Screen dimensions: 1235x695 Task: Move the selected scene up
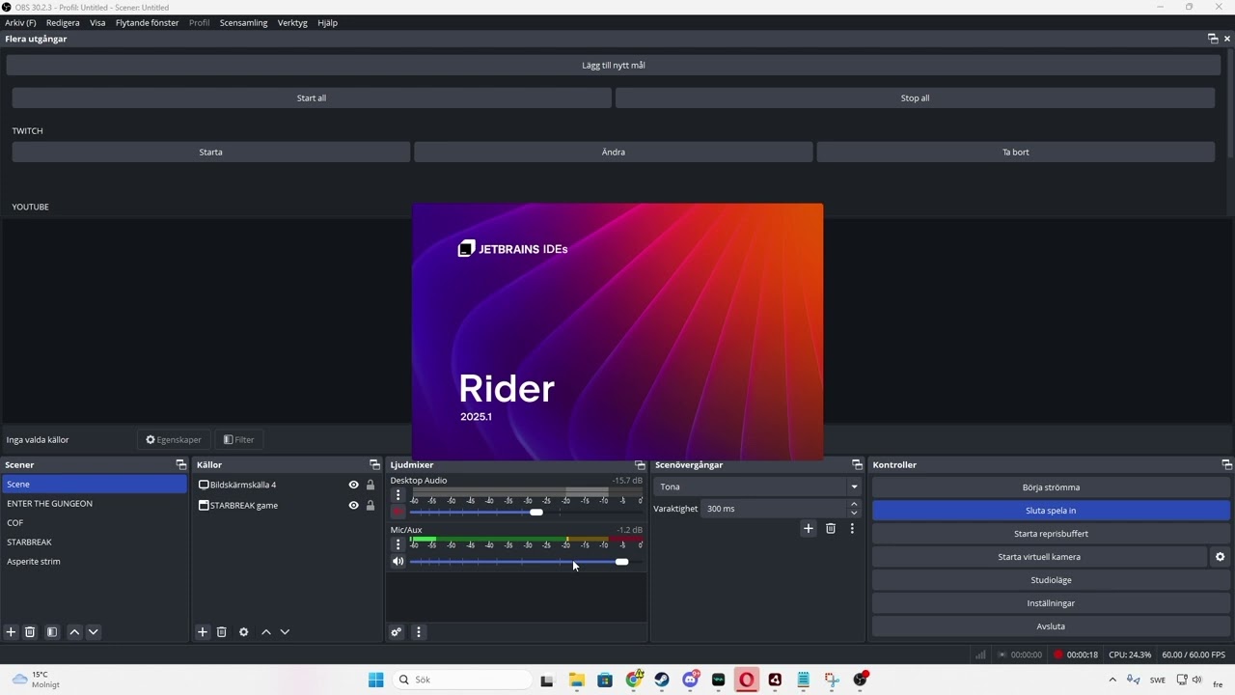click(74, 632)
